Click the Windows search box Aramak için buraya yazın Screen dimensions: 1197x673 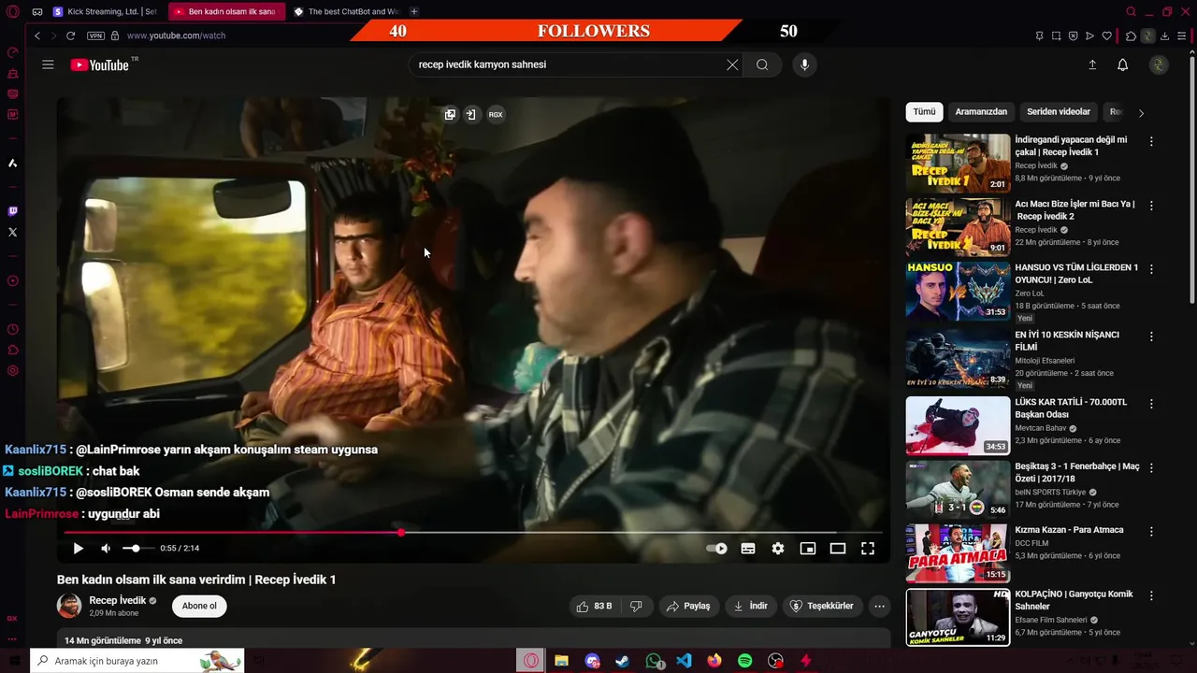tap(137, 661)
